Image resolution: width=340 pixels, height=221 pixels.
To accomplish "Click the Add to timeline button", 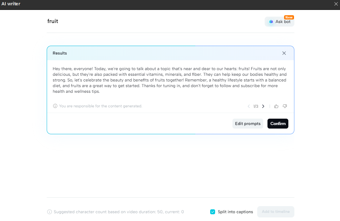I will (276, 212).
